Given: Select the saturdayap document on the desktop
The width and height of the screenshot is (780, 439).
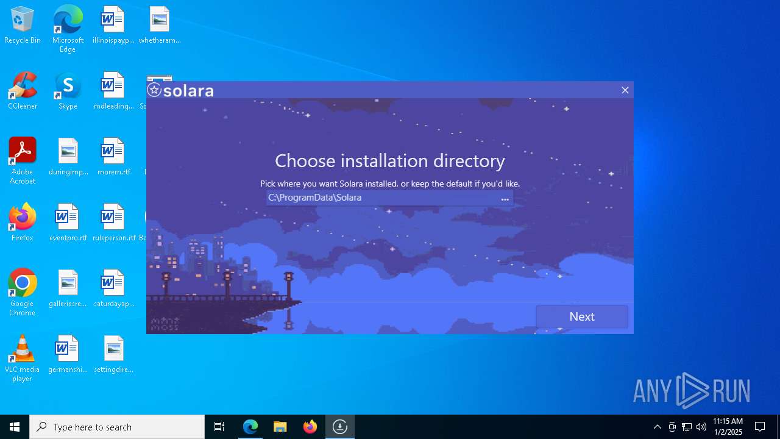Looking at the screenshot, I should (114, 289).
